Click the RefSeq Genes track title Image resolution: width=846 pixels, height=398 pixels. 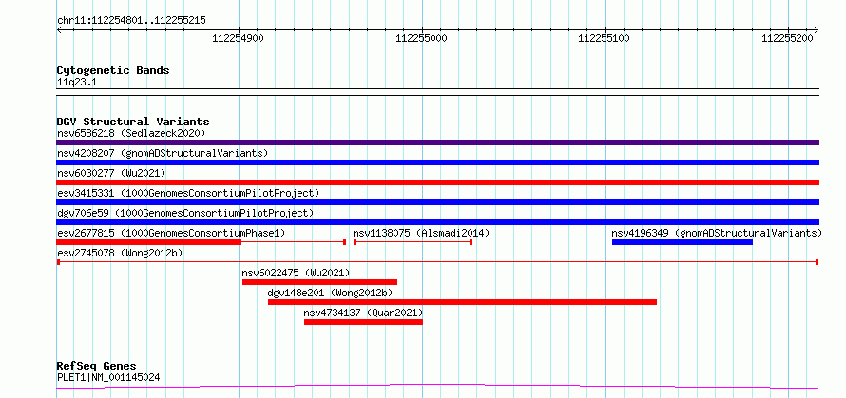coord(97,367)
